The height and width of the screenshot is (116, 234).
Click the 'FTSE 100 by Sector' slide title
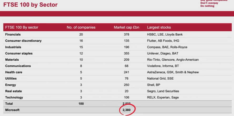[30, 5]
